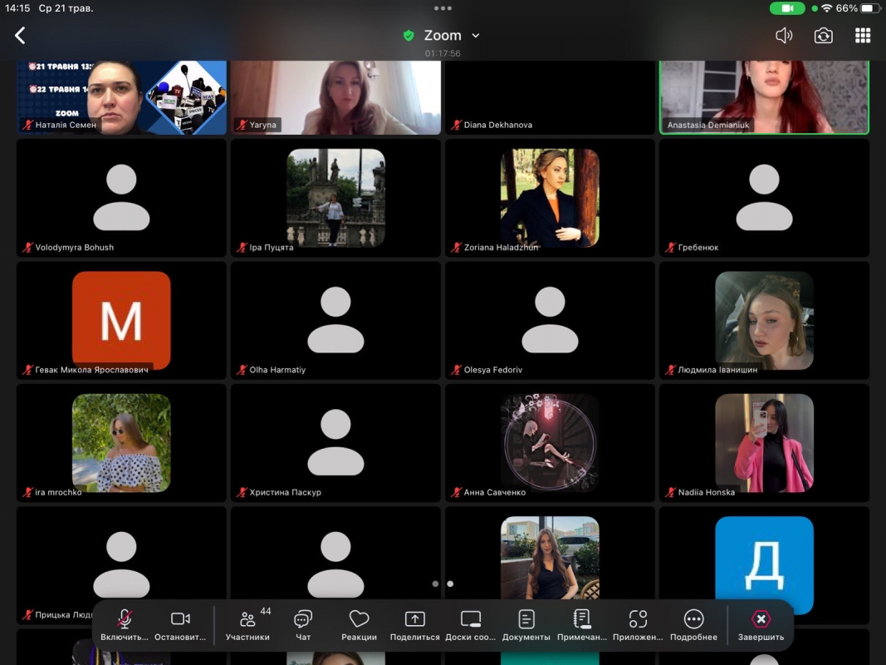The height and width of the screenshot is (665, 886).
Task: Select Anastasia Demianiuk's video tile
Action: pos(764,96)
